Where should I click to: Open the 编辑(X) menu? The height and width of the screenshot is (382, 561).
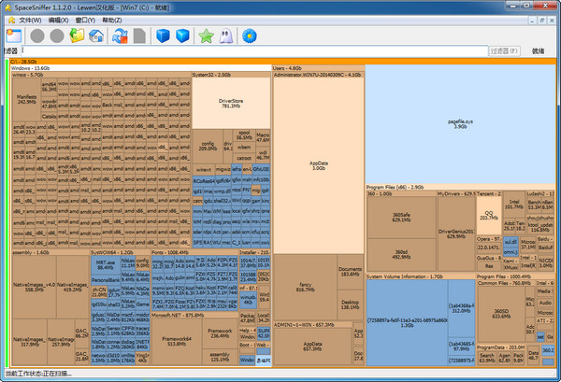[58, 19]
